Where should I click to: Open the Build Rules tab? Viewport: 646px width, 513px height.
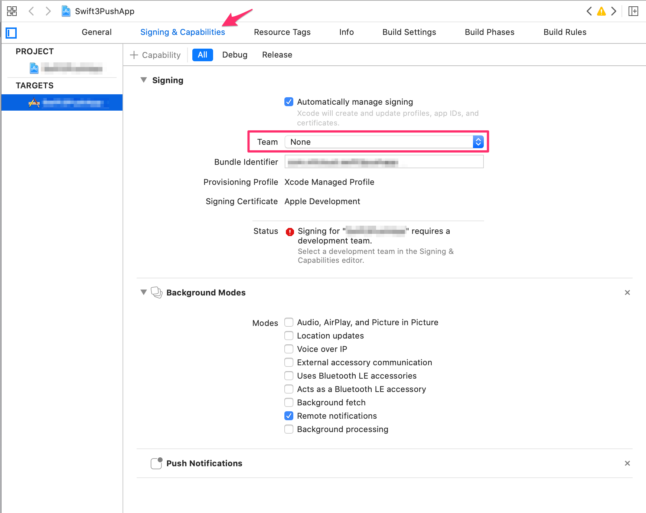pos(565,32)
